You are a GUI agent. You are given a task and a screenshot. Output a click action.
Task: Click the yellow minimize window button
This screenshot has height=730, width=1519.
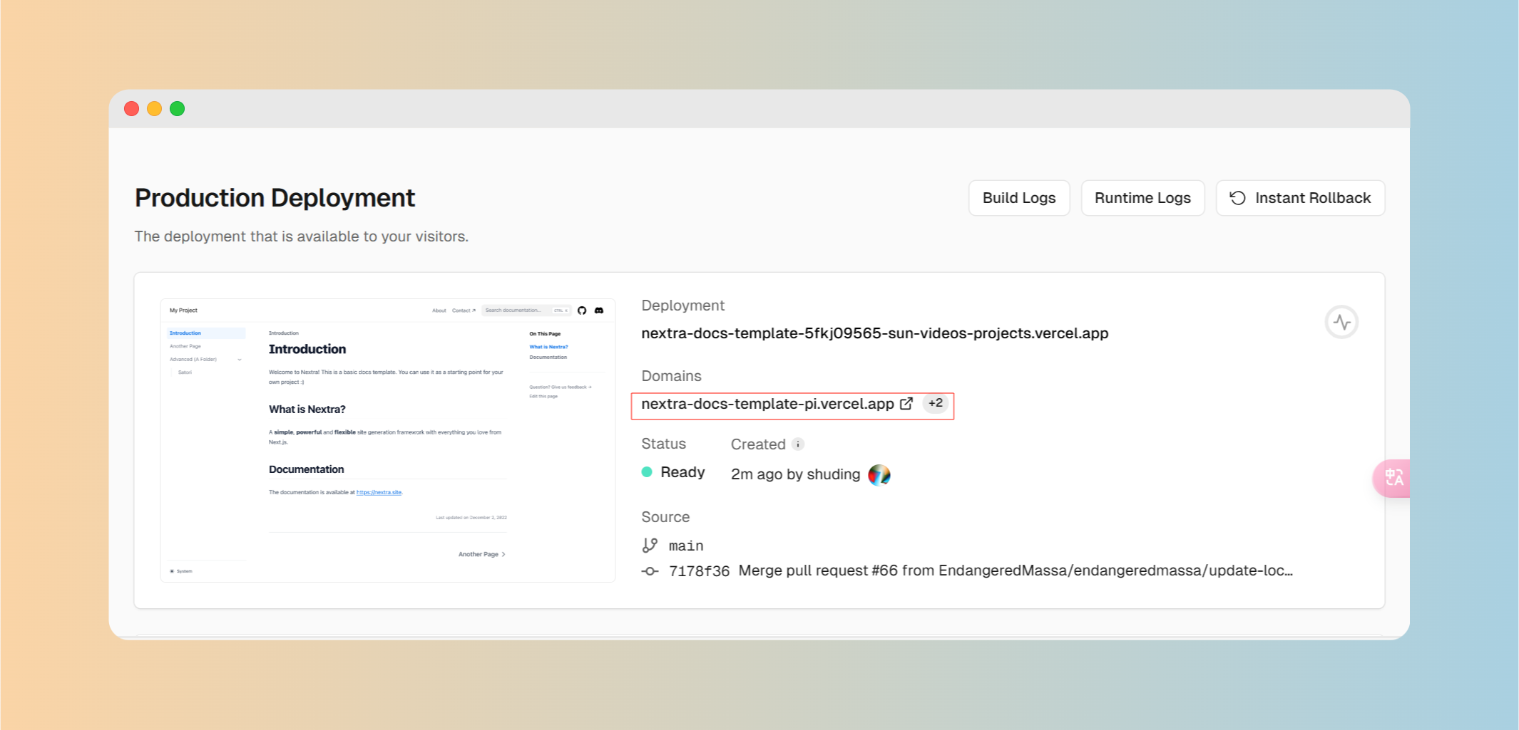154,108
